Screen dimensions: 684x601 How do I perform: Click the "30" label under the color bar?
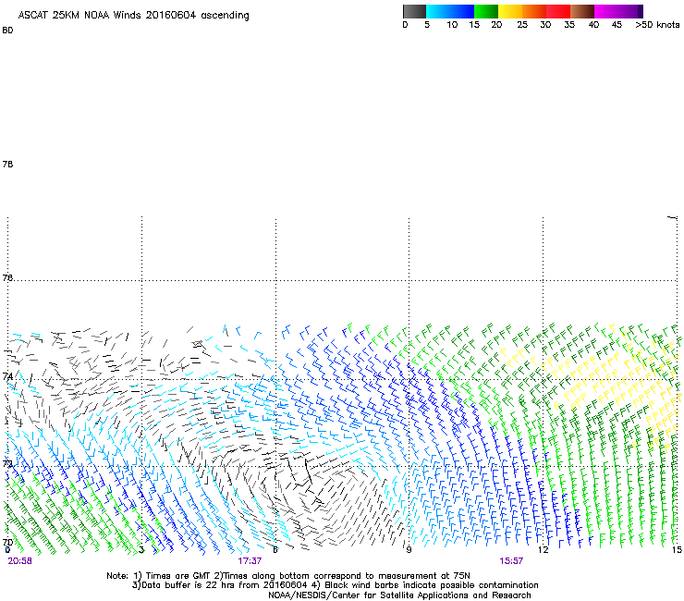(x=545, y=25)
